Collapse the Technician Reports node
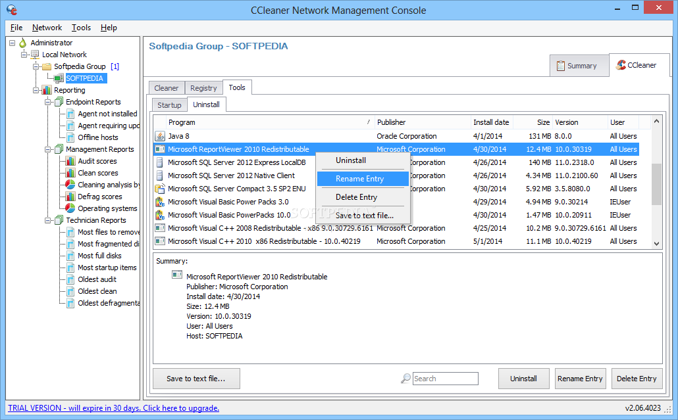The height and width of the screenshot is (420, 678). tap(48, 220)
